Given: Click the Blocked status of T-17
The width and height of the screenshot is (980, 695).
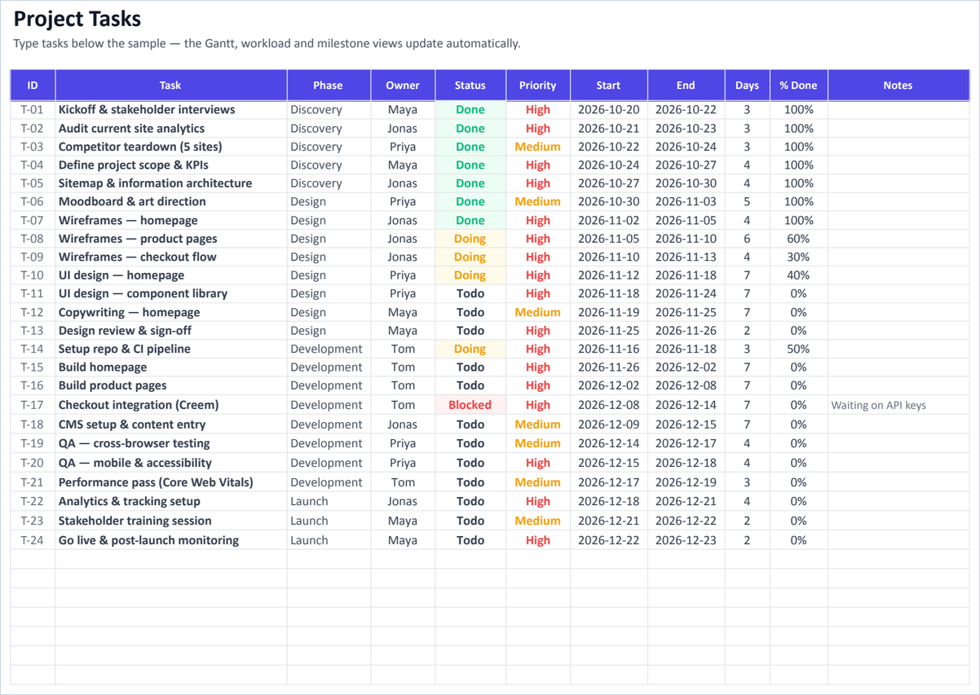Looking at the screenshot, I should (470, 405).
